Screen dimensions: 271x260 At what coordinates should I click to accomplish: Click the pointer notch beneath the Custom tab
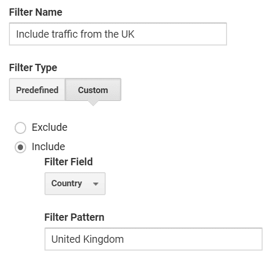point(93,103)
